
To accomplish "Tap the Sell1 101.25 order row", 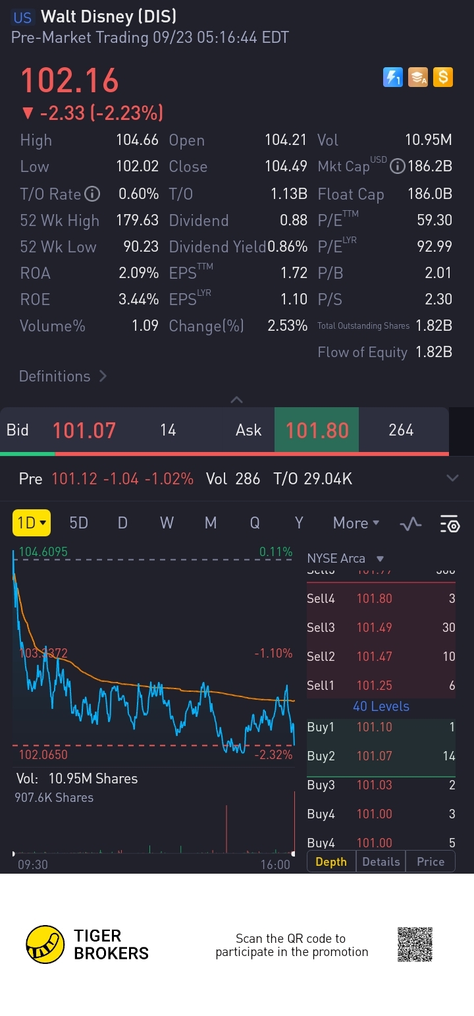I will click(x=381, y=685).
